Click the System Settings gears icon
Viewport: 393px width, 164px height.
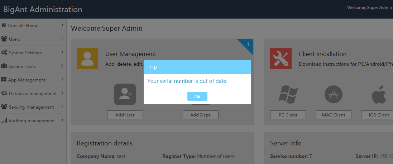click(4, 53)
